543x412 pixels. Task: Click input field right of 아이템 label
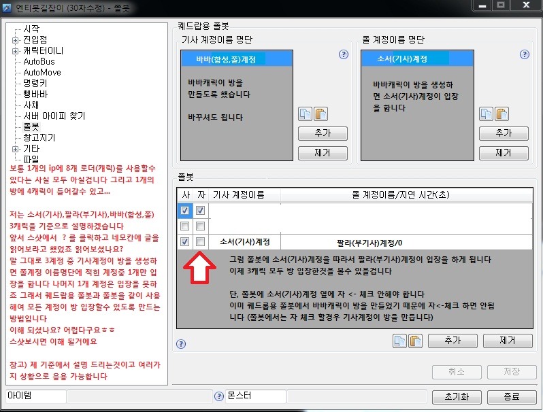(x=139, y=396)
